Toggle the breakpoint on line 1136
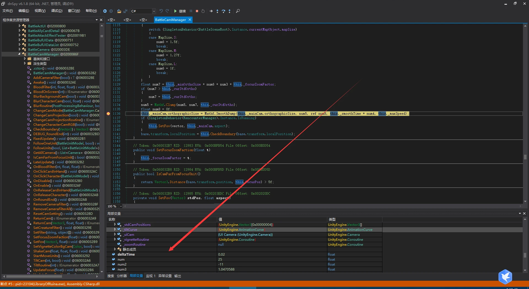529x289 pixels. [108, 114]
